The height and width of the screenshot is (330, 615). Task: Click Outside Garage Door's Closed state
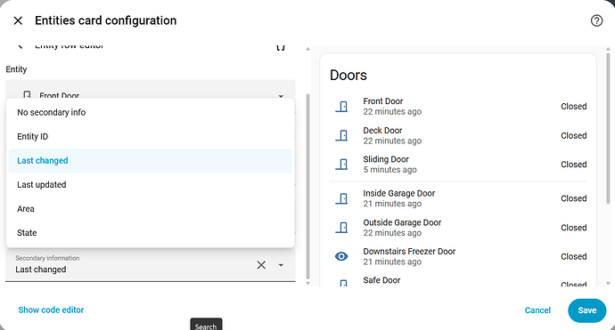pyautogui.click(x=573, y=228)
